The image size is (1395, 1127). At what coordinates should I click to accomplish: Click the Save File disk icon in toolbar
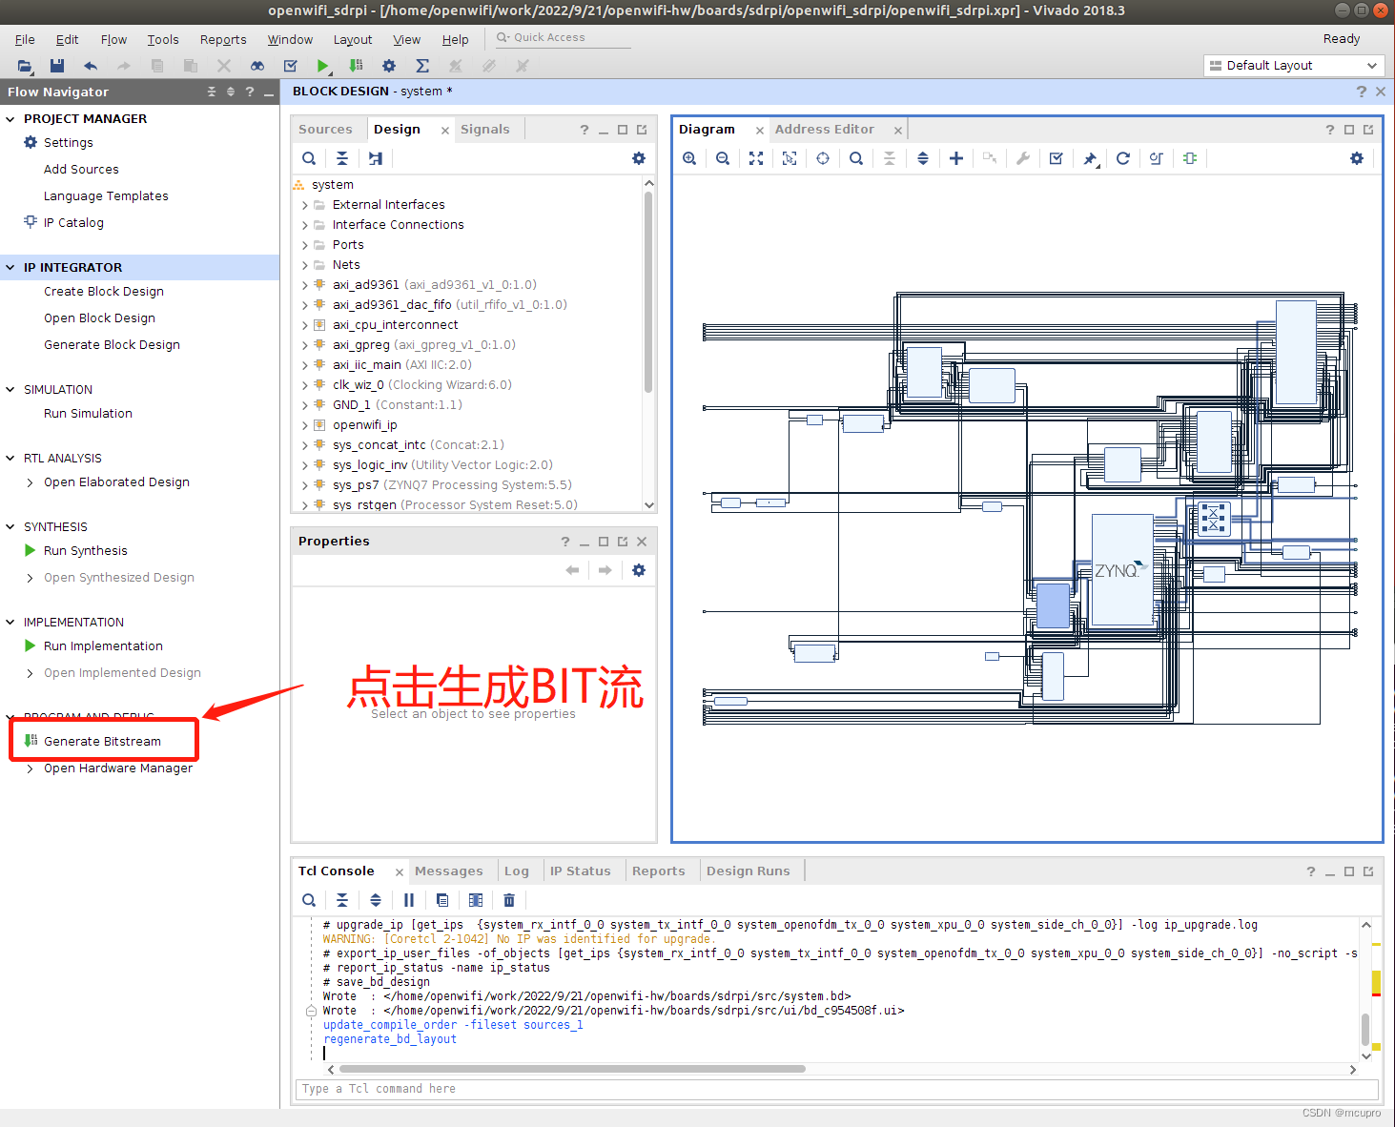pyautogui.click(x=56, y=66)
